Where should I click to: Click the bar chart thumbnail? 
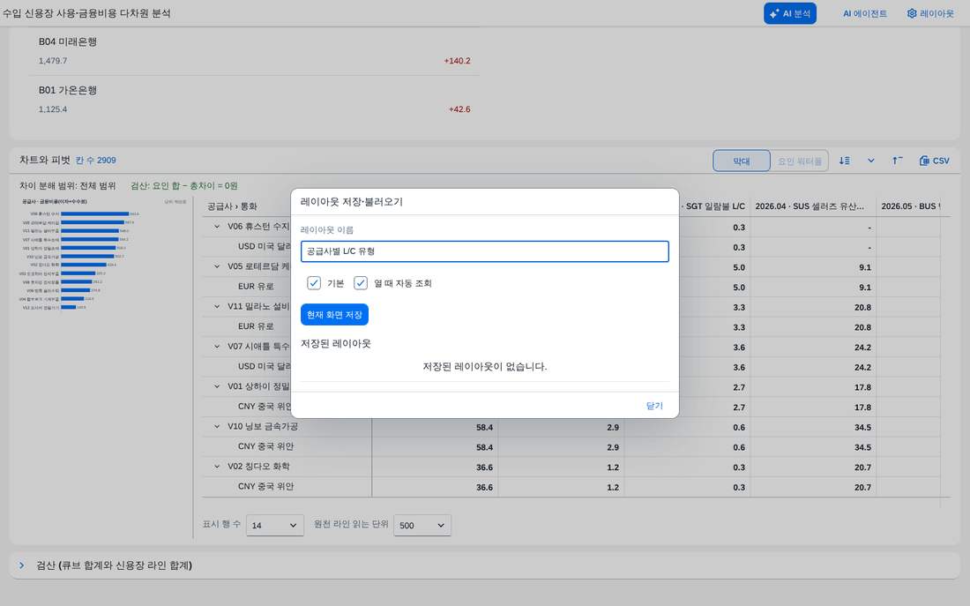102,254
